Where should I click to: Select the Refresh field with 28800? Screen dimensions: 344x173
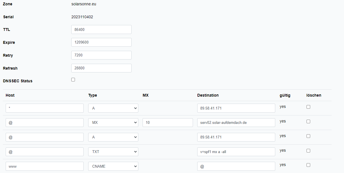pyautogui.click(x=101, y=68)
